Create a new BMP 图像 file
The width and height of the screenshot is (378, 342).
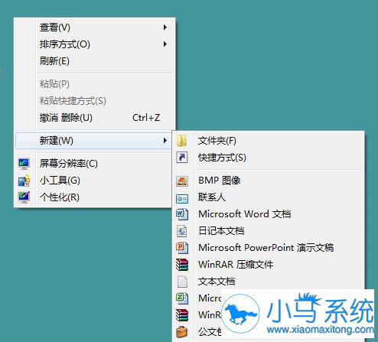[269, 181]
